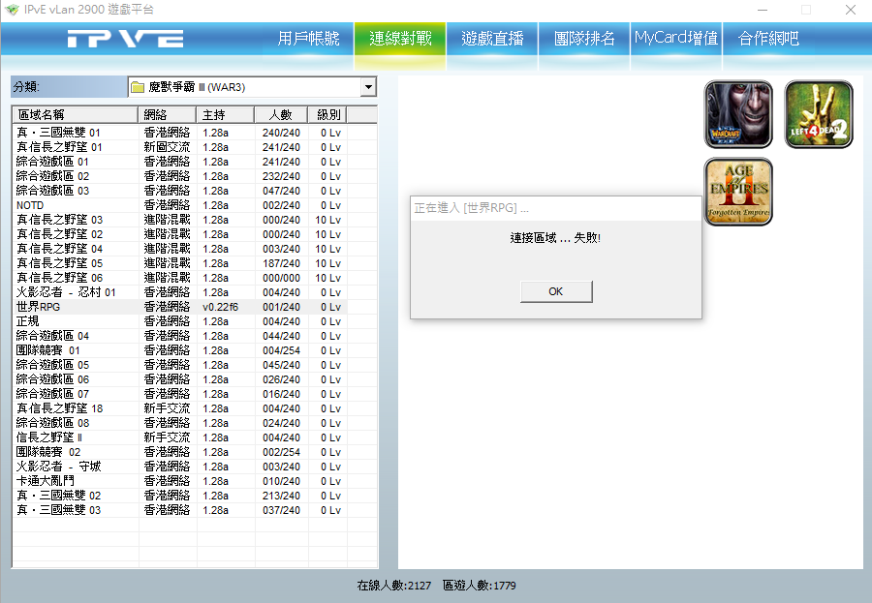The width and height of the screenshot is (872, 603).
Task: Select the Left 4 Dead 2 icon
Action: pyautogui.click(x=818, y=114)
